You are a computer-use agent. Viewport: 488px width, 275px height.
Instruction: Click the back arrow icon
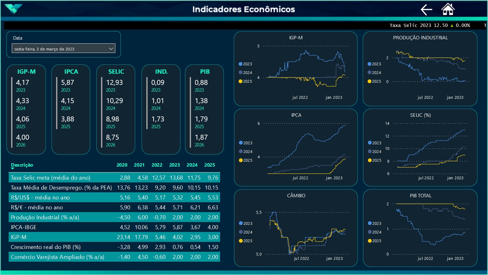click(426, 10)
